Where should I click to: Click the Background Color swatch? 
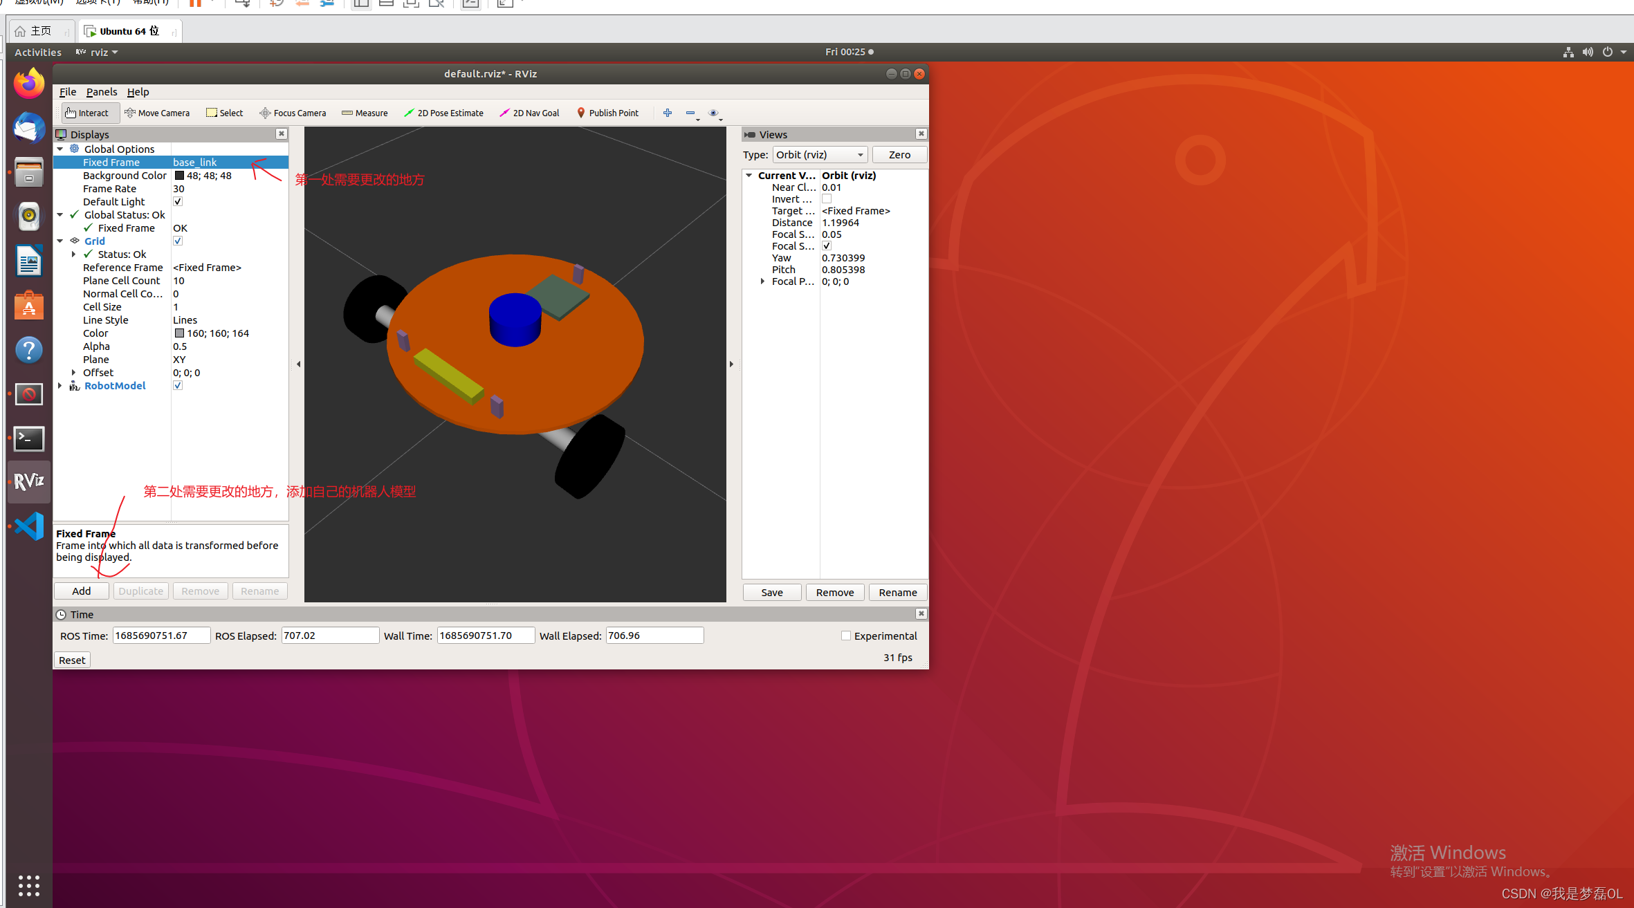(x=179, y=176)
